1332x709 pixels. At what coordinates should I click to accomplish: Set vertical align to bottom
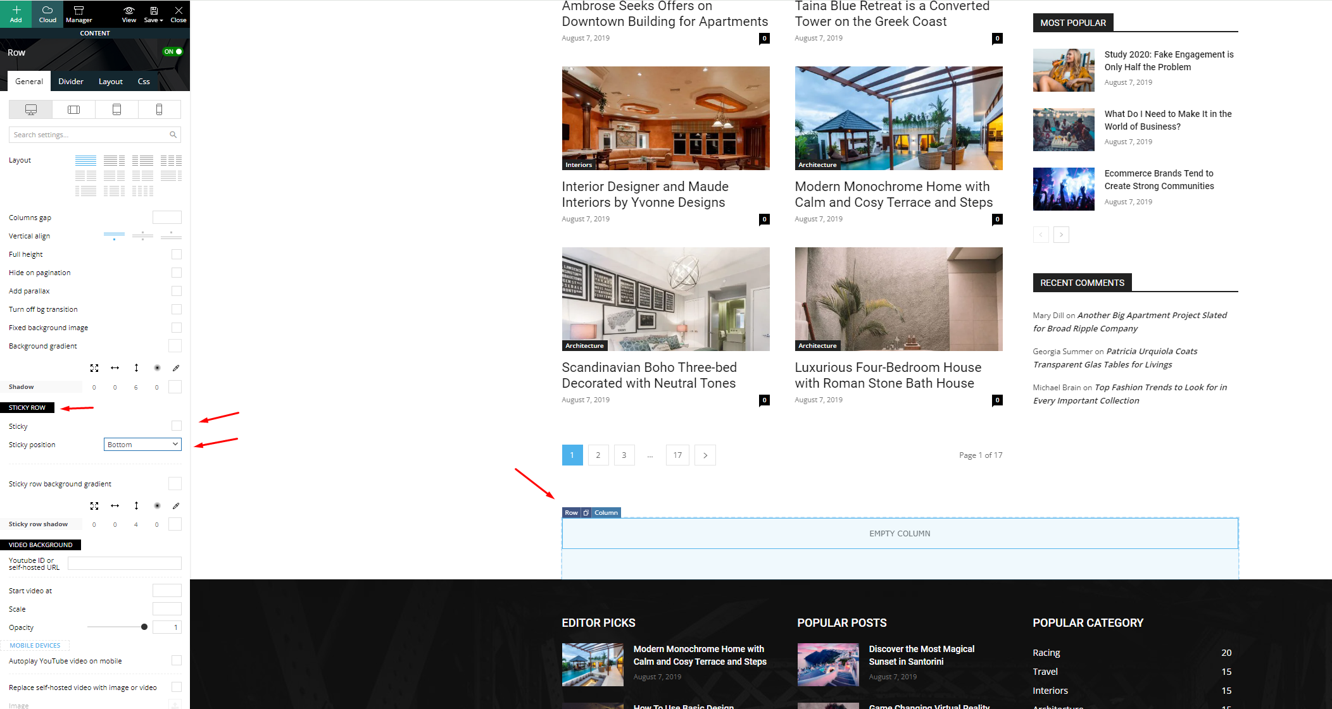coord(171,236)
